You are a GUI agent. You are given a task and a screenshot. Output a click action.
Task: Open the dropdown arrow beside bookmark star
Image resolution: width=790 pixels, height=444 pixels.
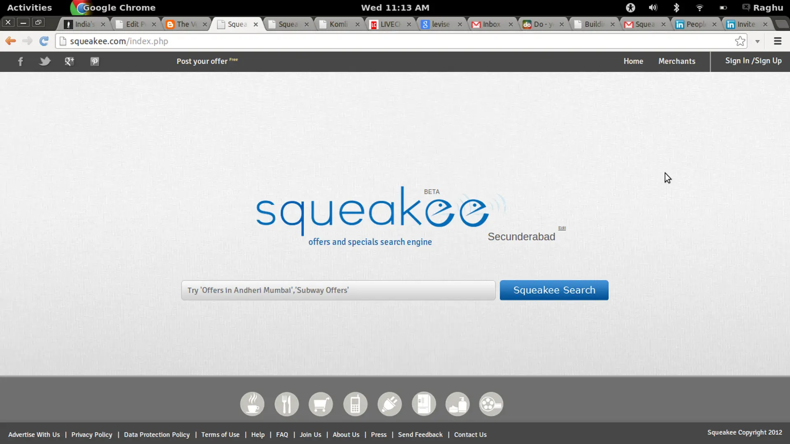[x=757, y=41]
